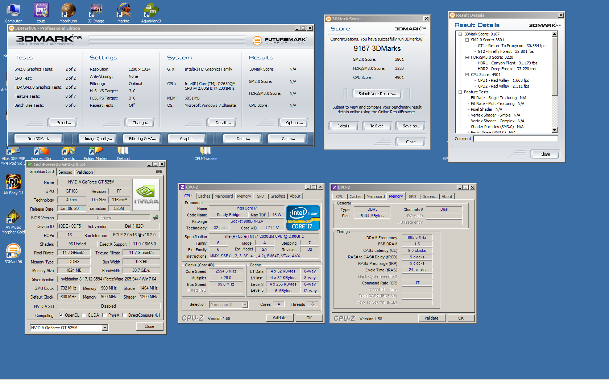This screenshot has height=380, width=609.
Task: Uncheck the OpenCL checkbox
Action: pos(61,315)
